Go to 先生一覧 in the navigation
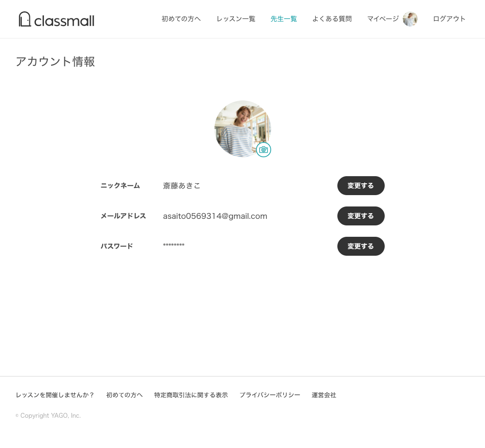Viewport: 485px width, 448px height. (x=283, y=19)
